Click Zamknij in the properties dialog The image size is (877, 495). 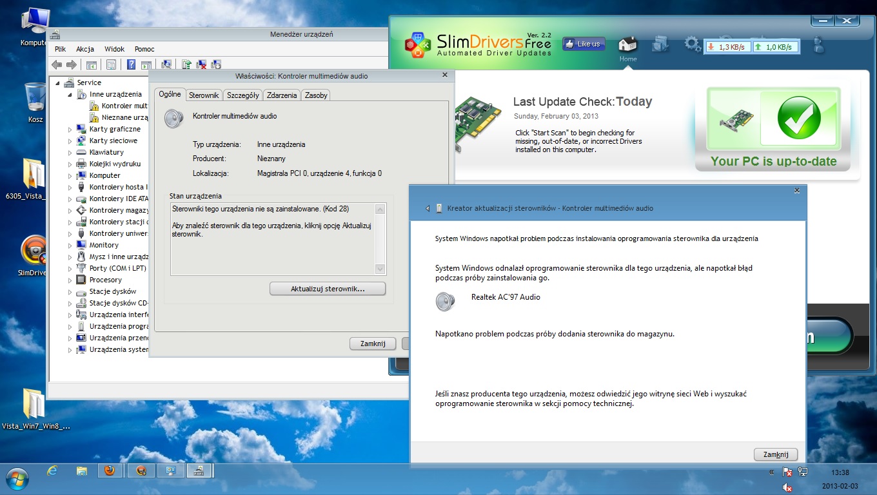pyautogui.click(x=373, y=344)
